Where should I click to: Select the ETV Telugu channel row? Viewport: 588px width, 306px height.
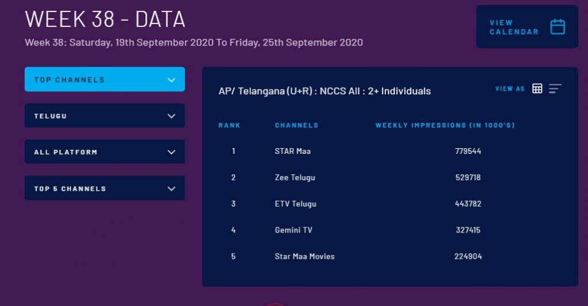(x=296, y=204)
